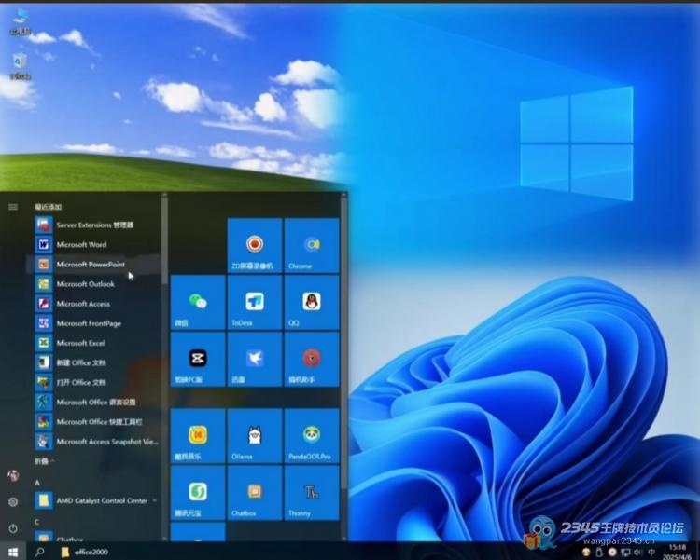
Task: Launch the PandaOCR.Pro tile
Action: pos(312,435)
